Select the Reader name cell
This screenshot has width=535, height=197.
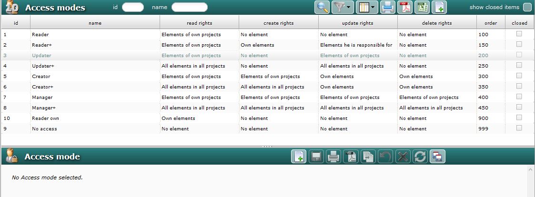(x=95, y=34)
